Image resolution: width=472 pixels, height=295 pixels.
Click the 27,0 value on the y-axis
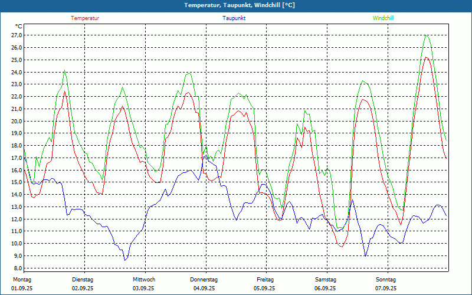coord(17,35)
